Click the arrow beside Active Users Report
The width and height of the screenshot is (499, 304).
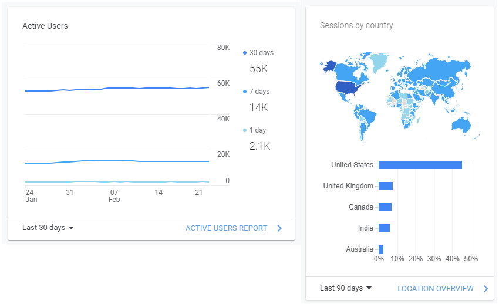coord(279,228)
